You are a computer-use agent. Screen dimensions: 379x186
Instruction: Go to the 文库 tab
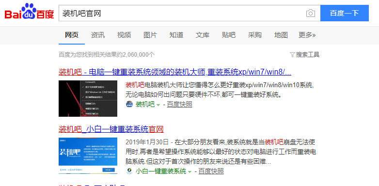203,35
